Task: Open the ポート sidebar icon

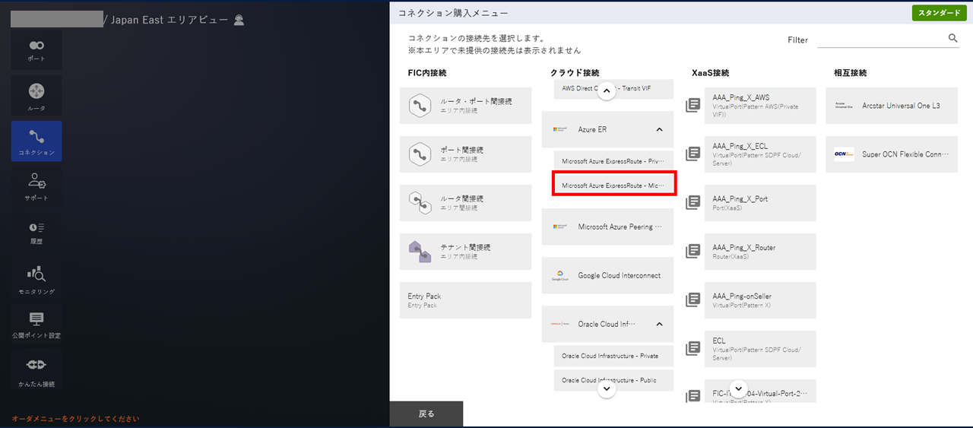Action: [36, 50]
